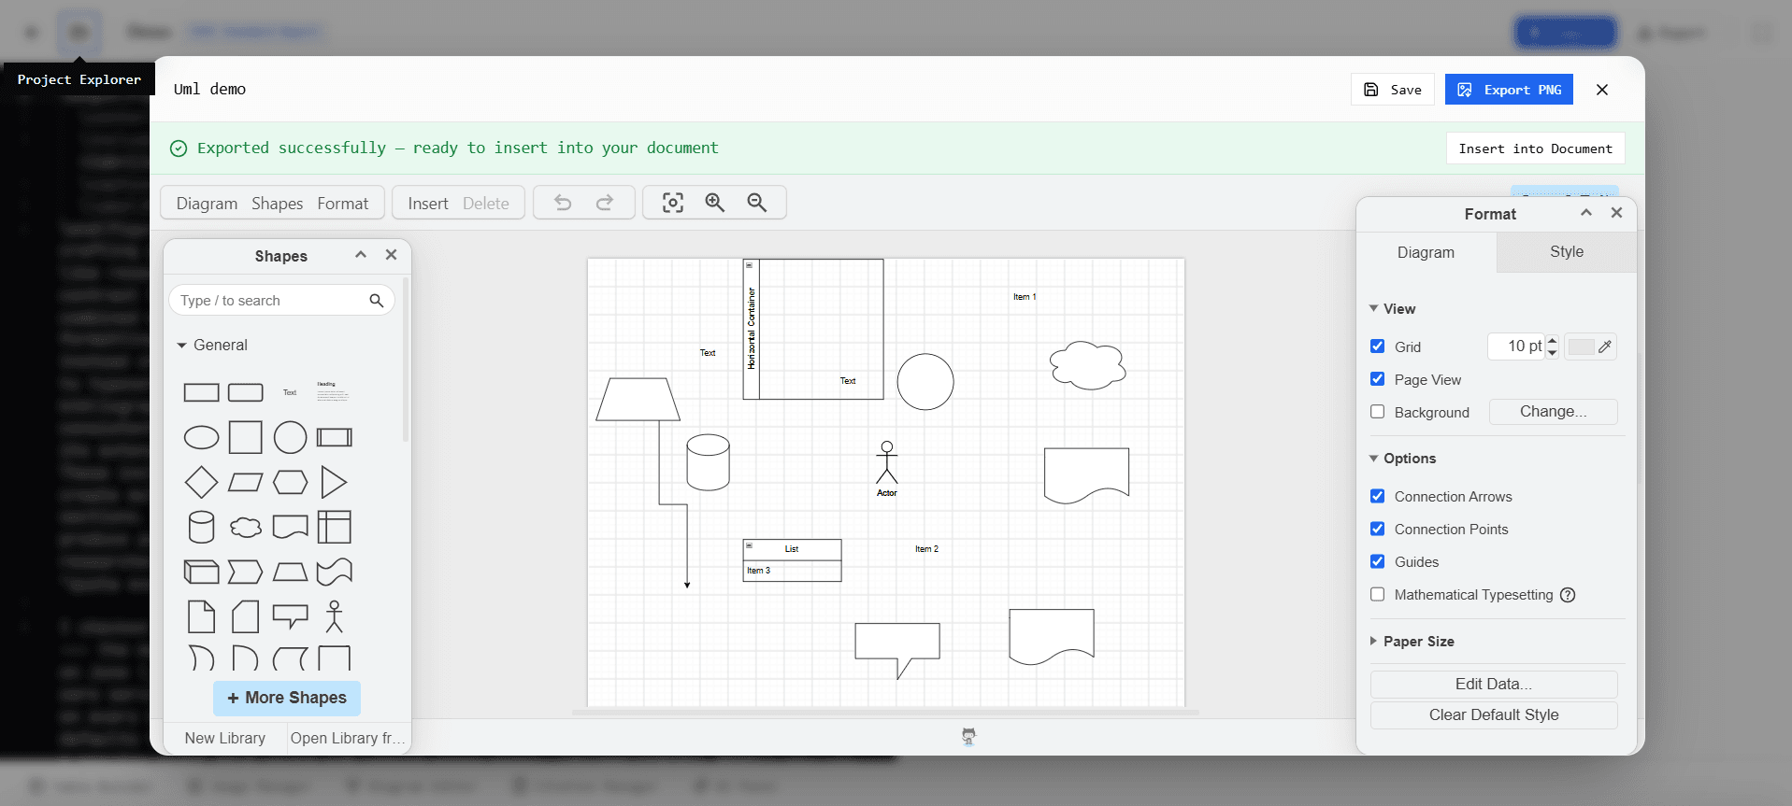Toggle the Page View checkbox

[x=1377, y=379]
